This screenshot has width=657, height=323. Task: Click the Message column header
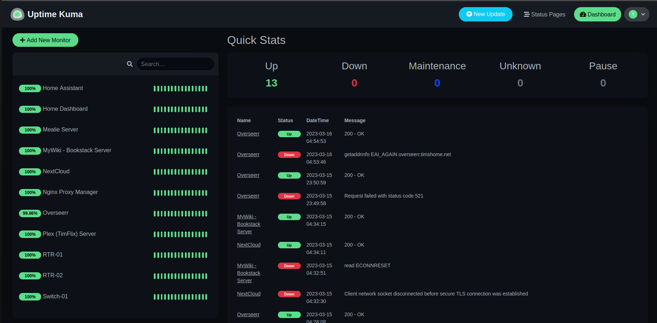pyautogui.click(x=355, y=120)
